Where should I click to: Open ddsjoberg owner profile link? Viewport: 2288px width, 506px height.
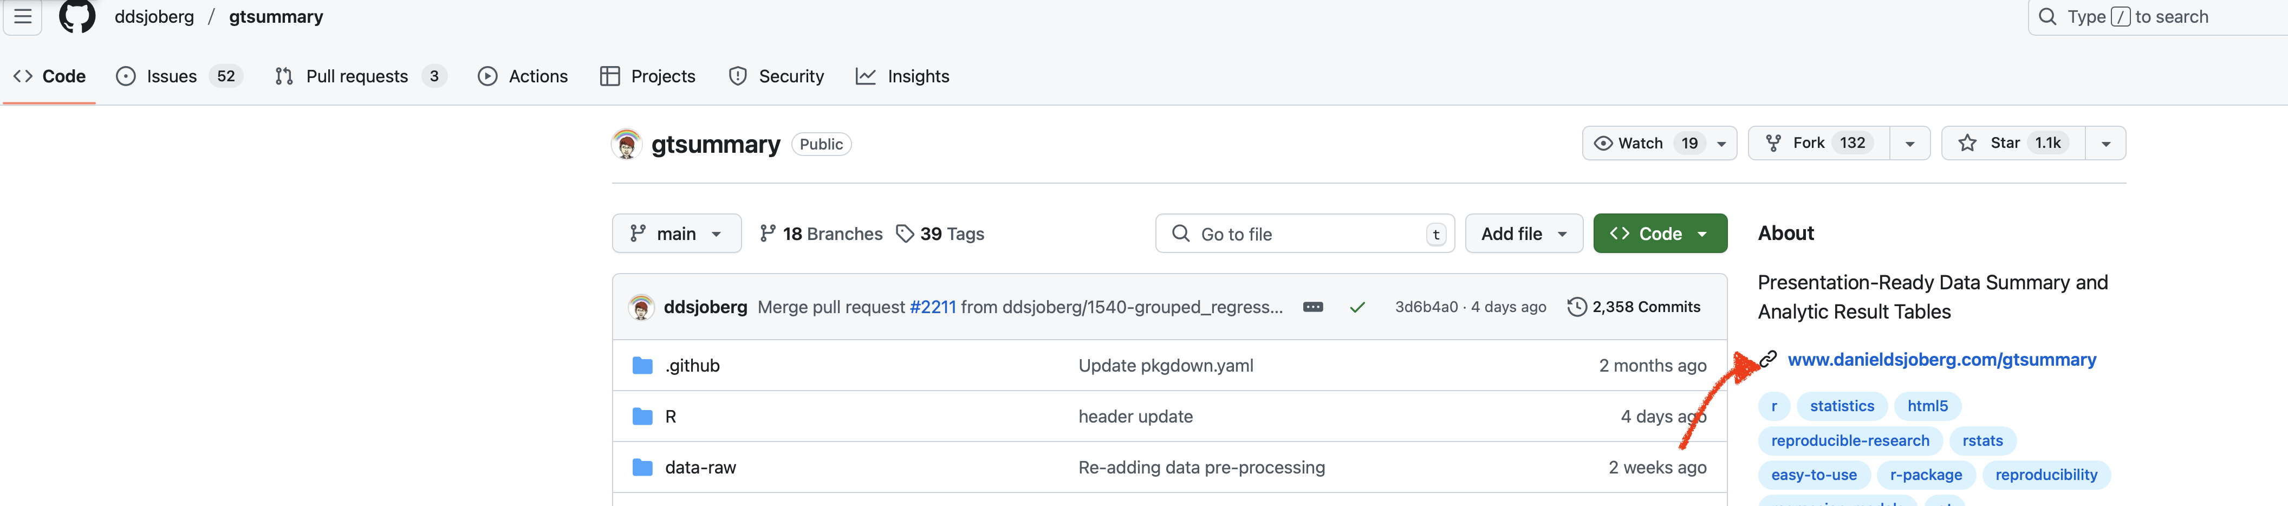point(154,17)
